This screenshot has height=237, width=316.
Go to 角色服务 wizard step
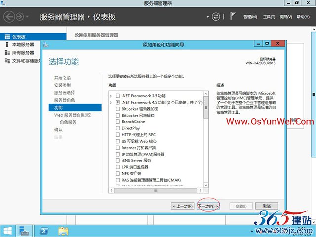pyautogui.click(x=68, y=122)
